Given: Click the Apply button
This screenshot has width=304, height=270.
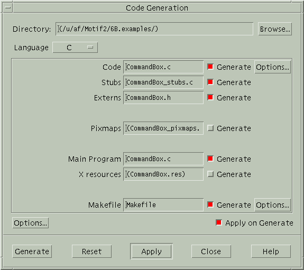Looking at the screenshot, I should click(151, 252).
